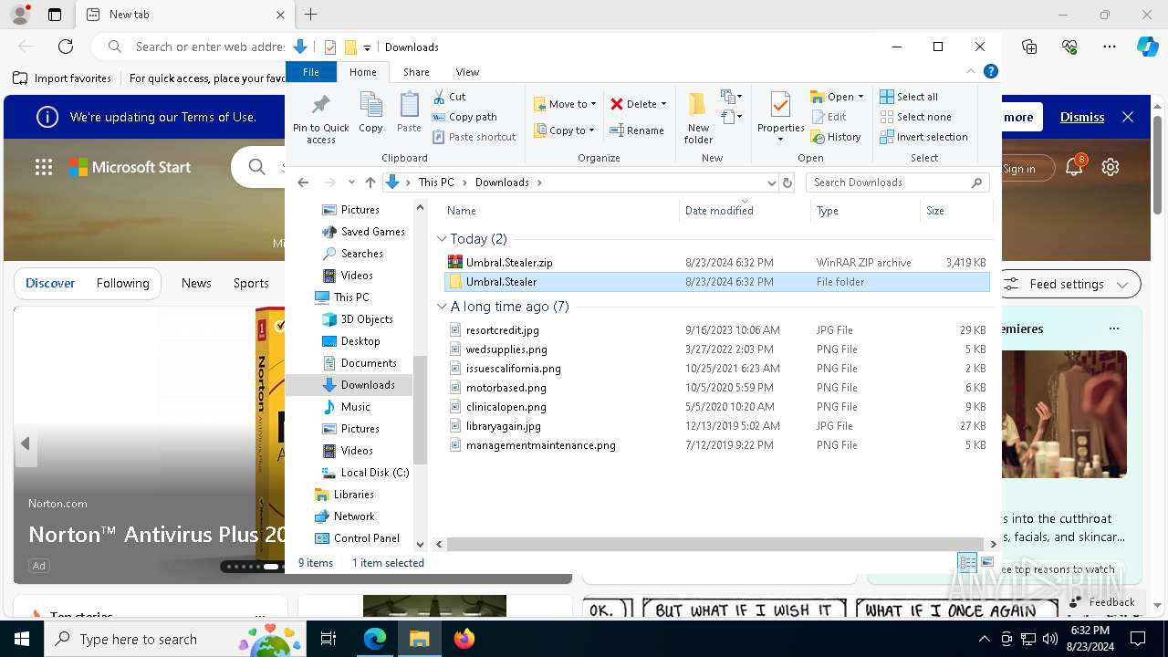1168x657 pixels.
Task: Open Copilot in Edge toolbar
Action: click(1147, 47)
